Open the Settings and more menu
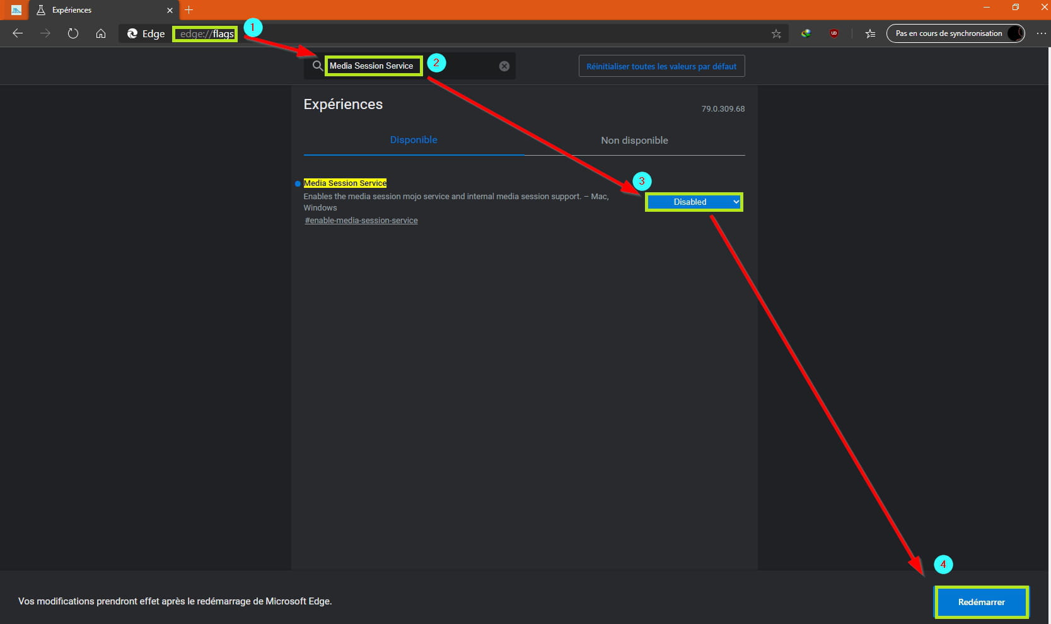Screen dimensions: 1051x624 point(1041,33)
